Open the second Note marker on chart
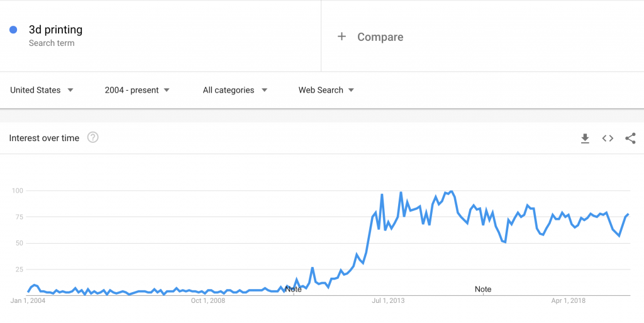Image resolution: width=644 pixels, height=323 pixels. click(x=483, y=289)
